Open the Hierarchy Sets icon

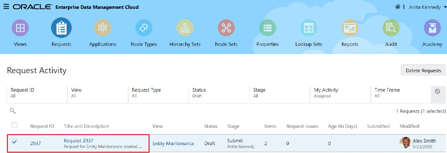(185, 28)
